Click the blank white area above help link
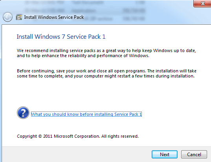This screenshot has width=211, height=162. 106,92
